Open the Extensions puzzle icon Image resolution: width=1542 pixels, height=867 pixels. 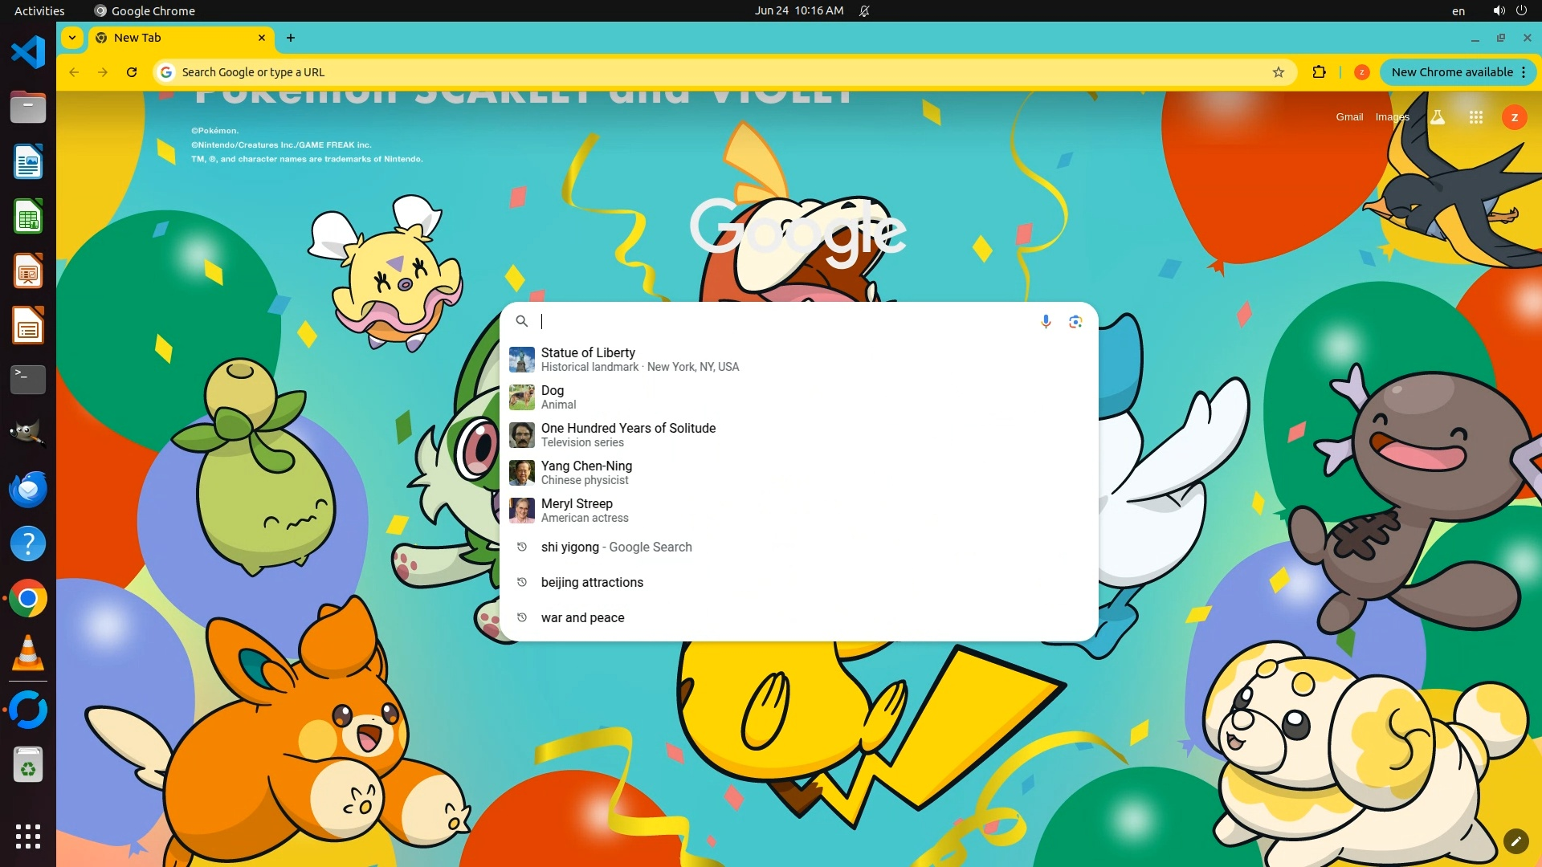tap(1319, 72)
